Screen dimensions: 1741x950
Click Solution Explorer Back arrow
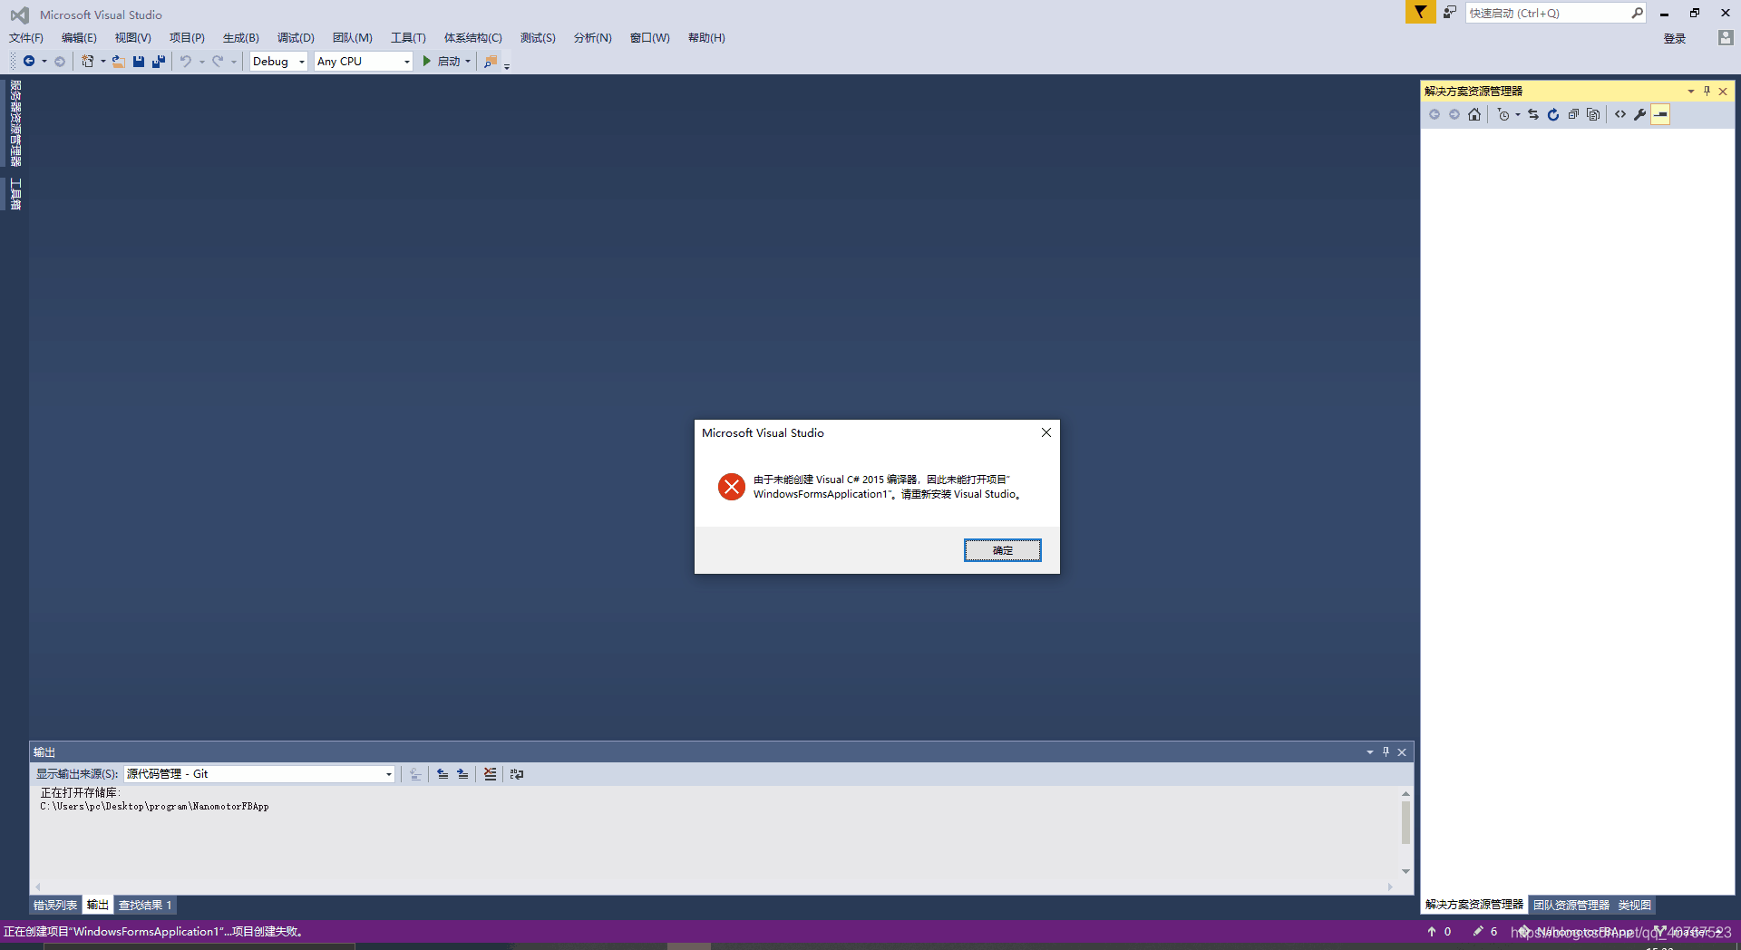(1435, 114)
